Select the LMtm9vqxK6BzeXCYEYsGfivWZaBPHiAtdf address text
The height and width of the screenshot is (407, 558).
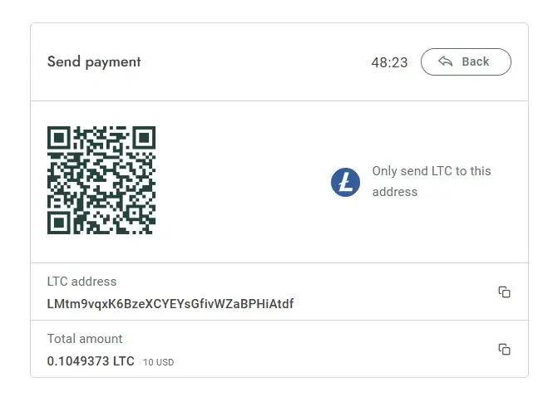(x=170, y=304)
